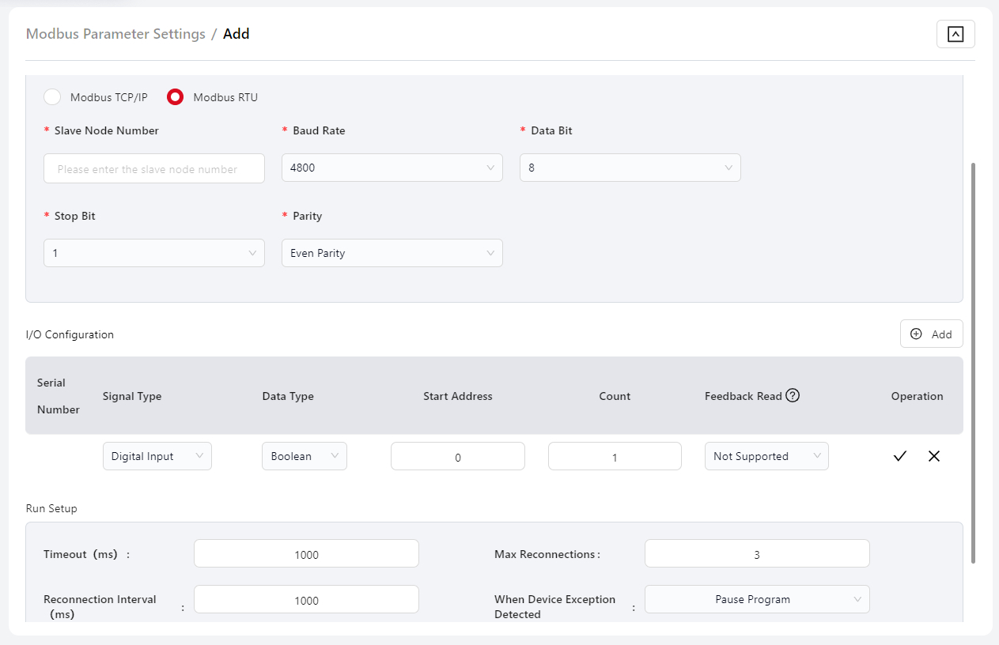The height and width of the screenshot is (645, 999).
Task: Open the Stop Bit dropdown
Action: point(154,253)
